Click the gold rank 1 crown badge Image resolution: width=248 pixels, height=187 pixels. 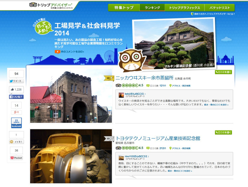pyautogui.click(x=109, y=78)
